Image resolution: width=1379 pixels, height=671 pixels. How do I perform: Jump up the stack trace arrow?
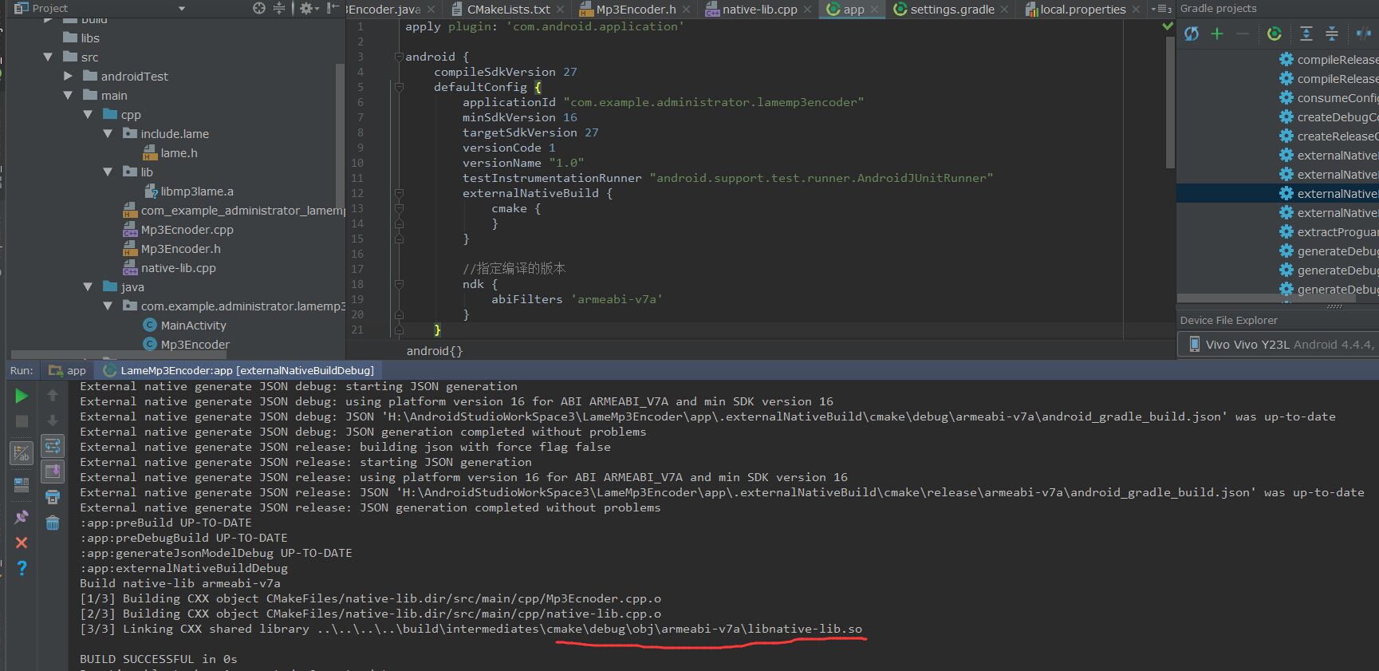tap(53, 395)
